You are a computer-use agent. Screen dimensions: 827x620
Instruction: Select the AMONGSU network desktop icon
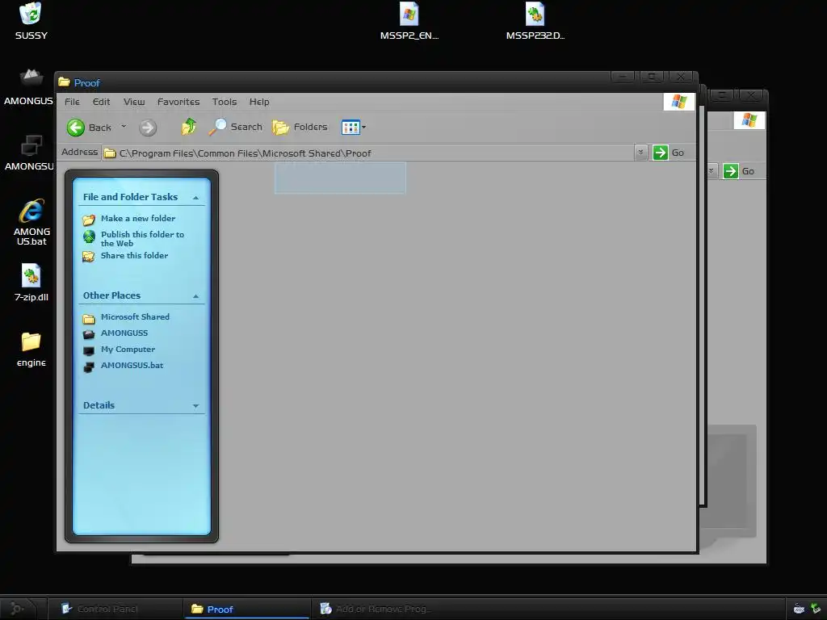coord(30,153)
